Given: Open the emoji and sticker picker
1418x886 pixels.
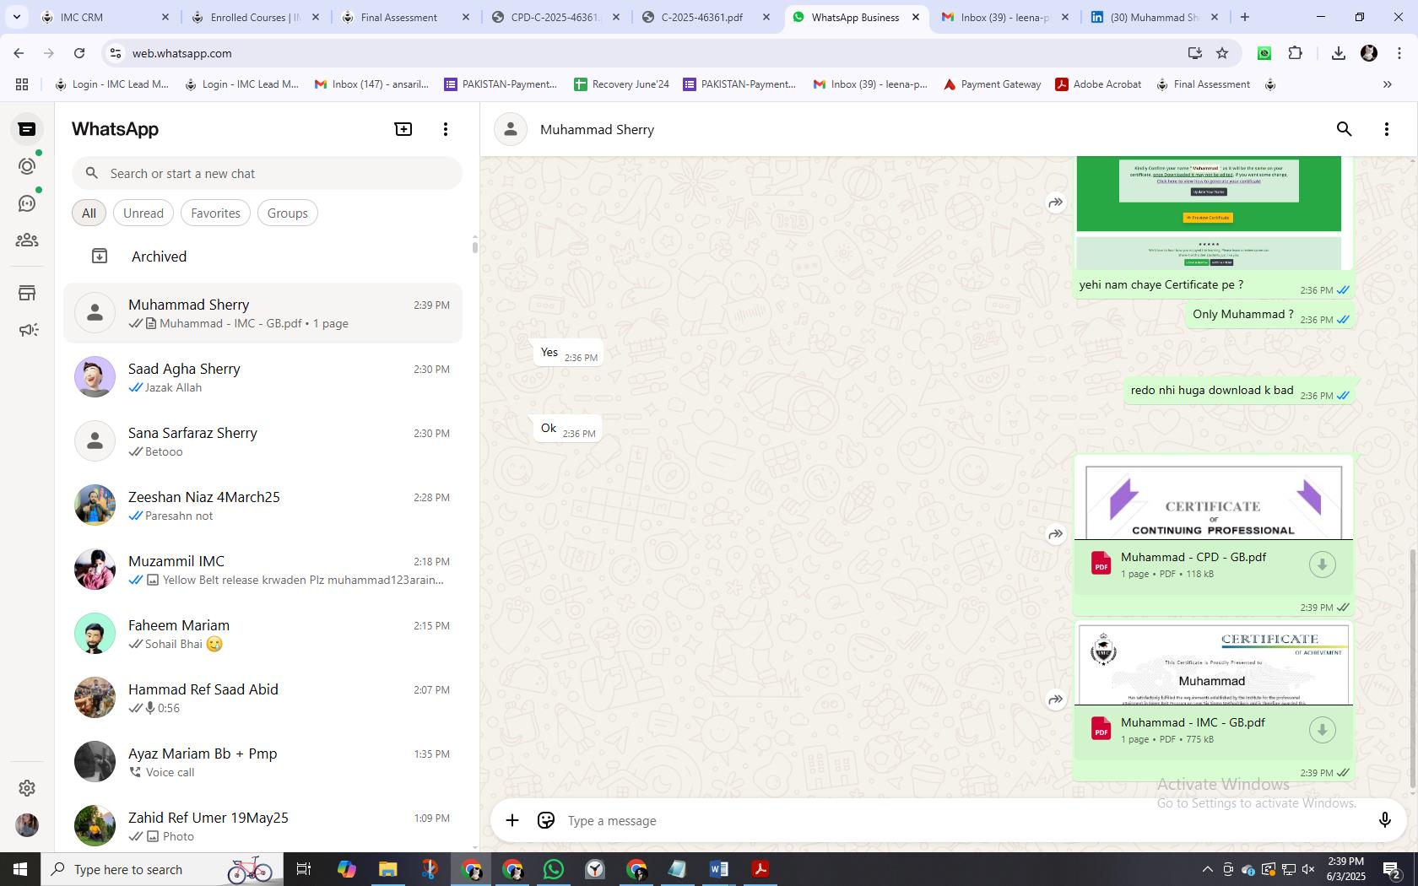Looking at the screenshot, I should [x=546, y=820].
